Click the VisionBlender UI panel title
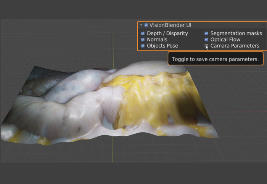This screenshot has width=267, height=184. coord(170,25)
